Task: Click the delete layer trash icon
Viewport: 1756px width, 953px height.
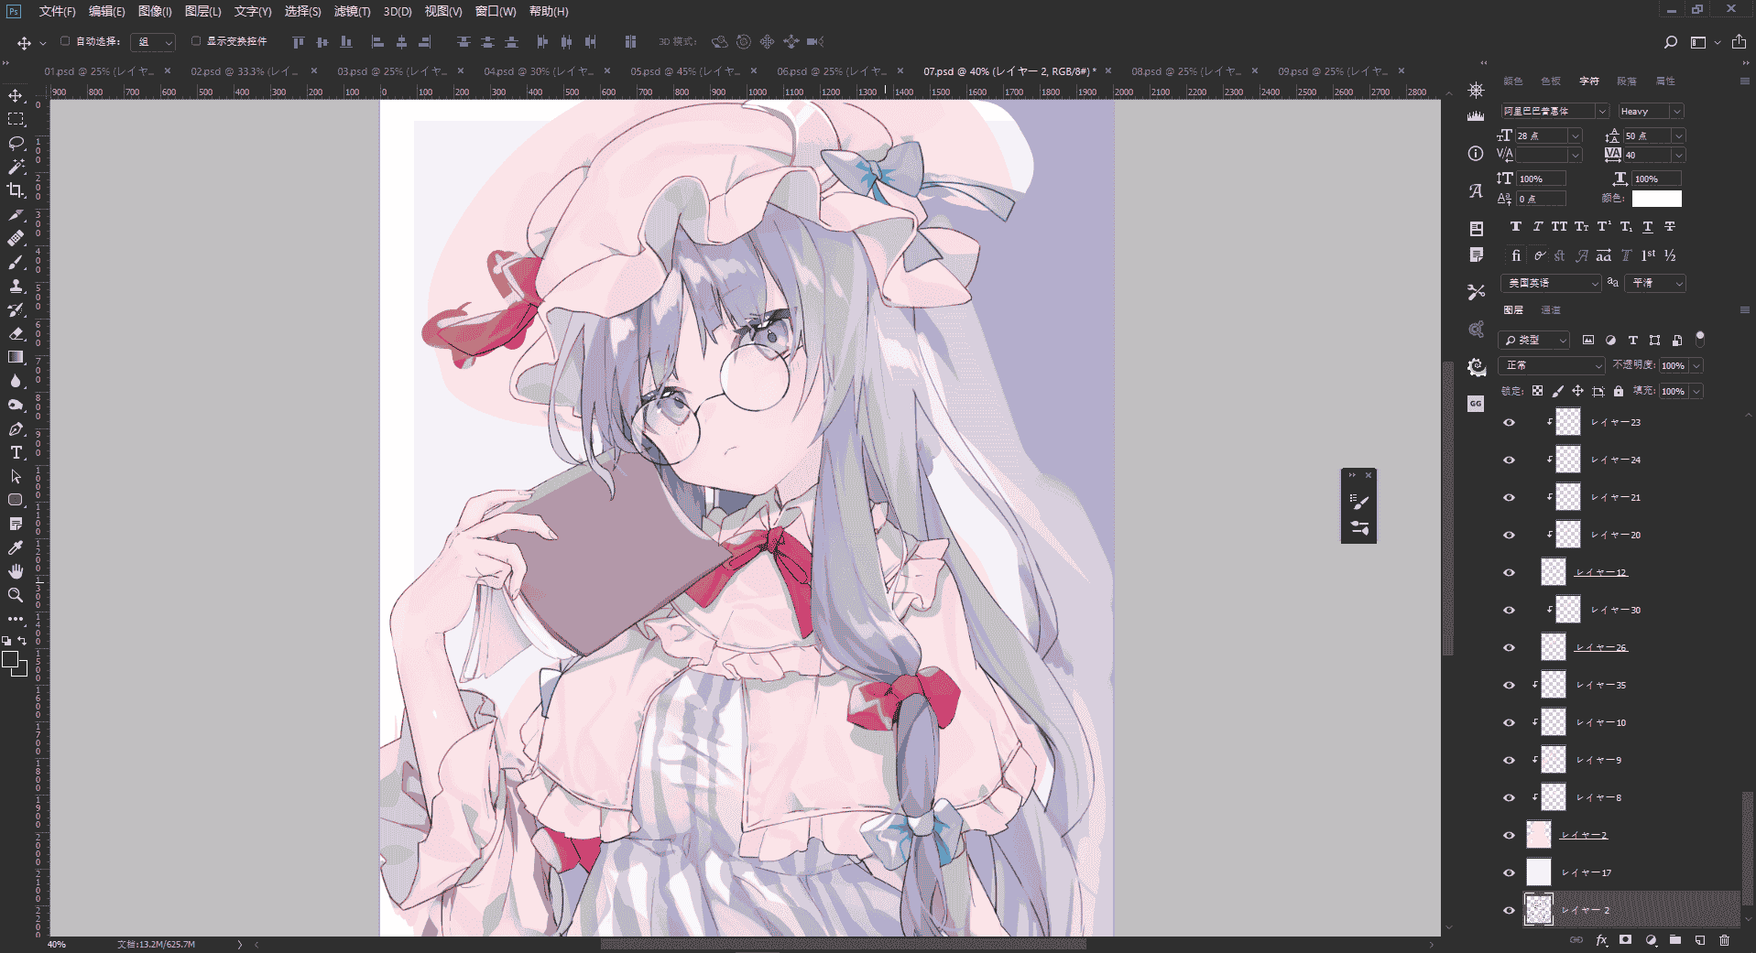Action: 1724,939
